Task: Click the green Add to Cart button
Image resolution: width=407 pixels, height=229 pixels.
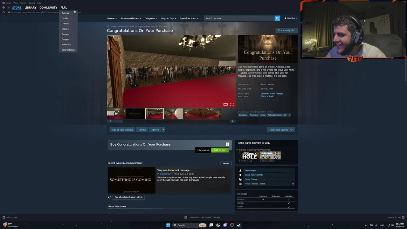Action: click(x=220, y=150)
